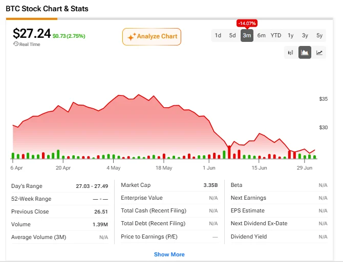
Task: Click the $35 price axis label
Action: pyautogui.click(x=324, y=99)
